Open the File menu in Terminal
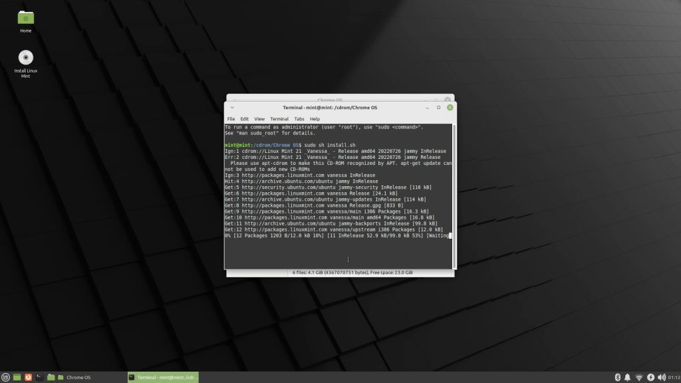 (x=231, y=119)
